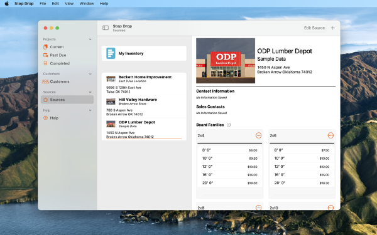Viewport: 377px width, 235px height.
Task: Add a board family with plus icon
Action: 229,125
